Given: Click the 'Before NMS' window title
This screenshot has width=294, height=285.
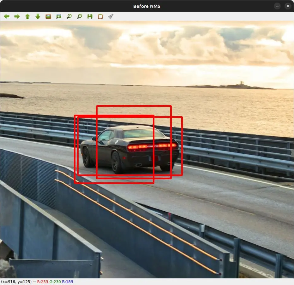Looking at the screenshot, I should pyautogui.click(x=147, y=6).
